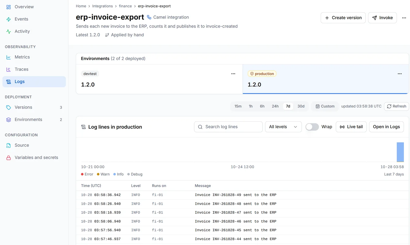Click the Environments layers icon
Screen dimensions: 410x245
[x=9, y=119]
